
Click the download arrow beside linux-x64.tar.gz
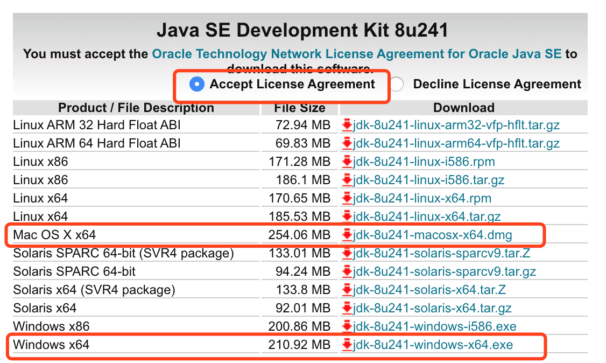click(x=347, y=216)
